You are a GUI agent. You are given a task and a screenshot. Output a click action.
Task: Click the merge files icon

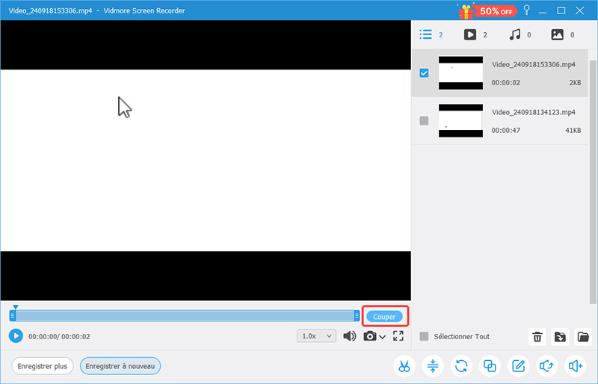tap(490, 366)
